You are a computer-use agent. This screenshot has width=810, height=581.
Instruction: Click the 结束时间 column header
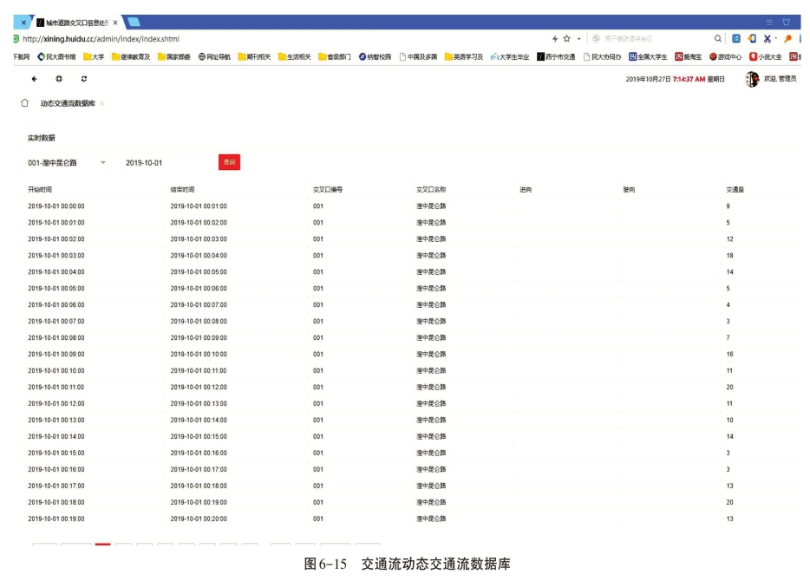click(x=182, y=190)
